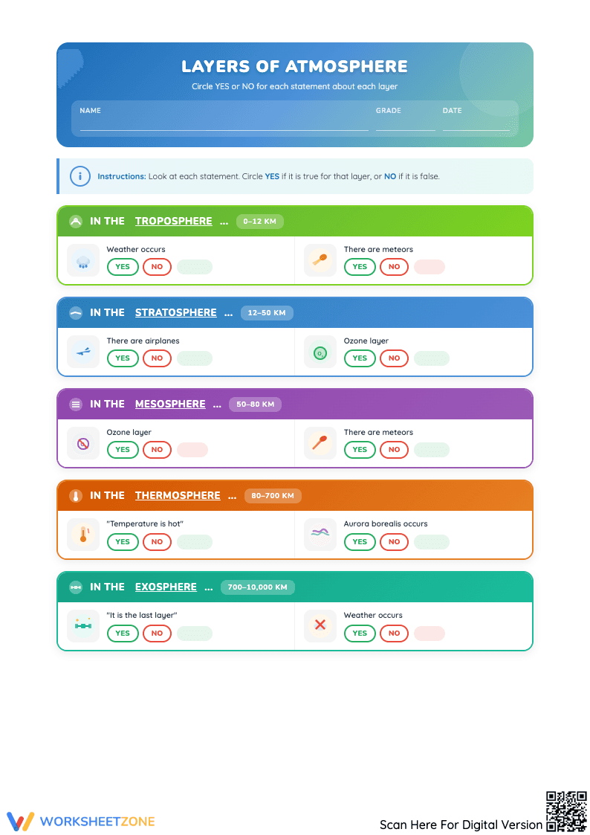Click the rain cloud weather icon in Troposphere
The image size is (590, 835).
click(x=83, y=260)
